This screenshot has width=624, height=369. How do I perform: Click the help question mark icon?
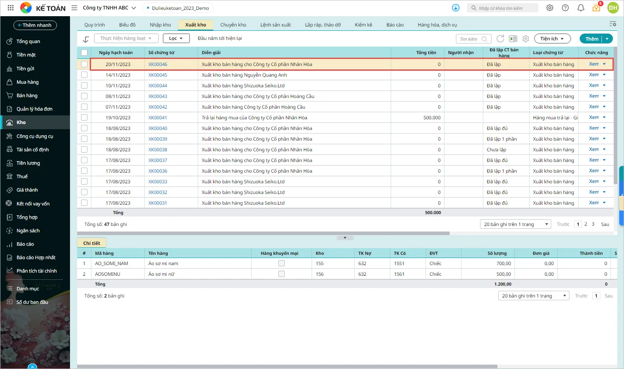tap(565, 8)
